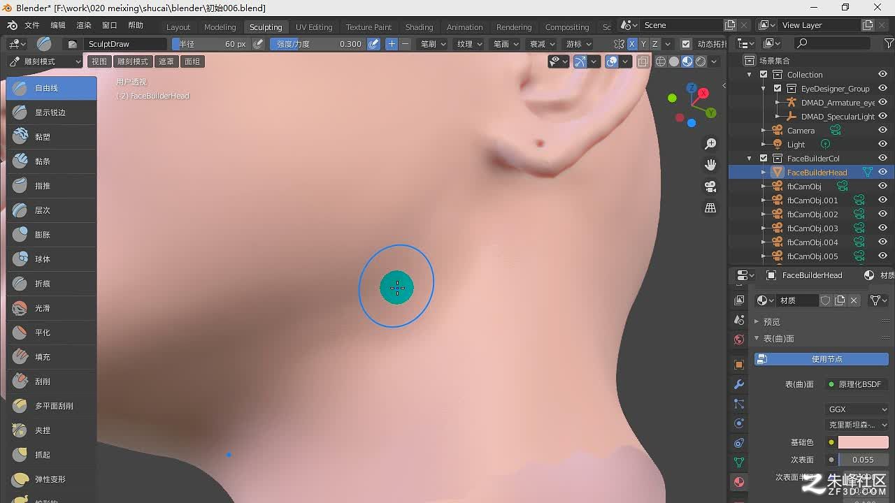
Task: Switch perspective/orthographic with the grid icon
Action: pyautogui.click(x=710, y=208)
